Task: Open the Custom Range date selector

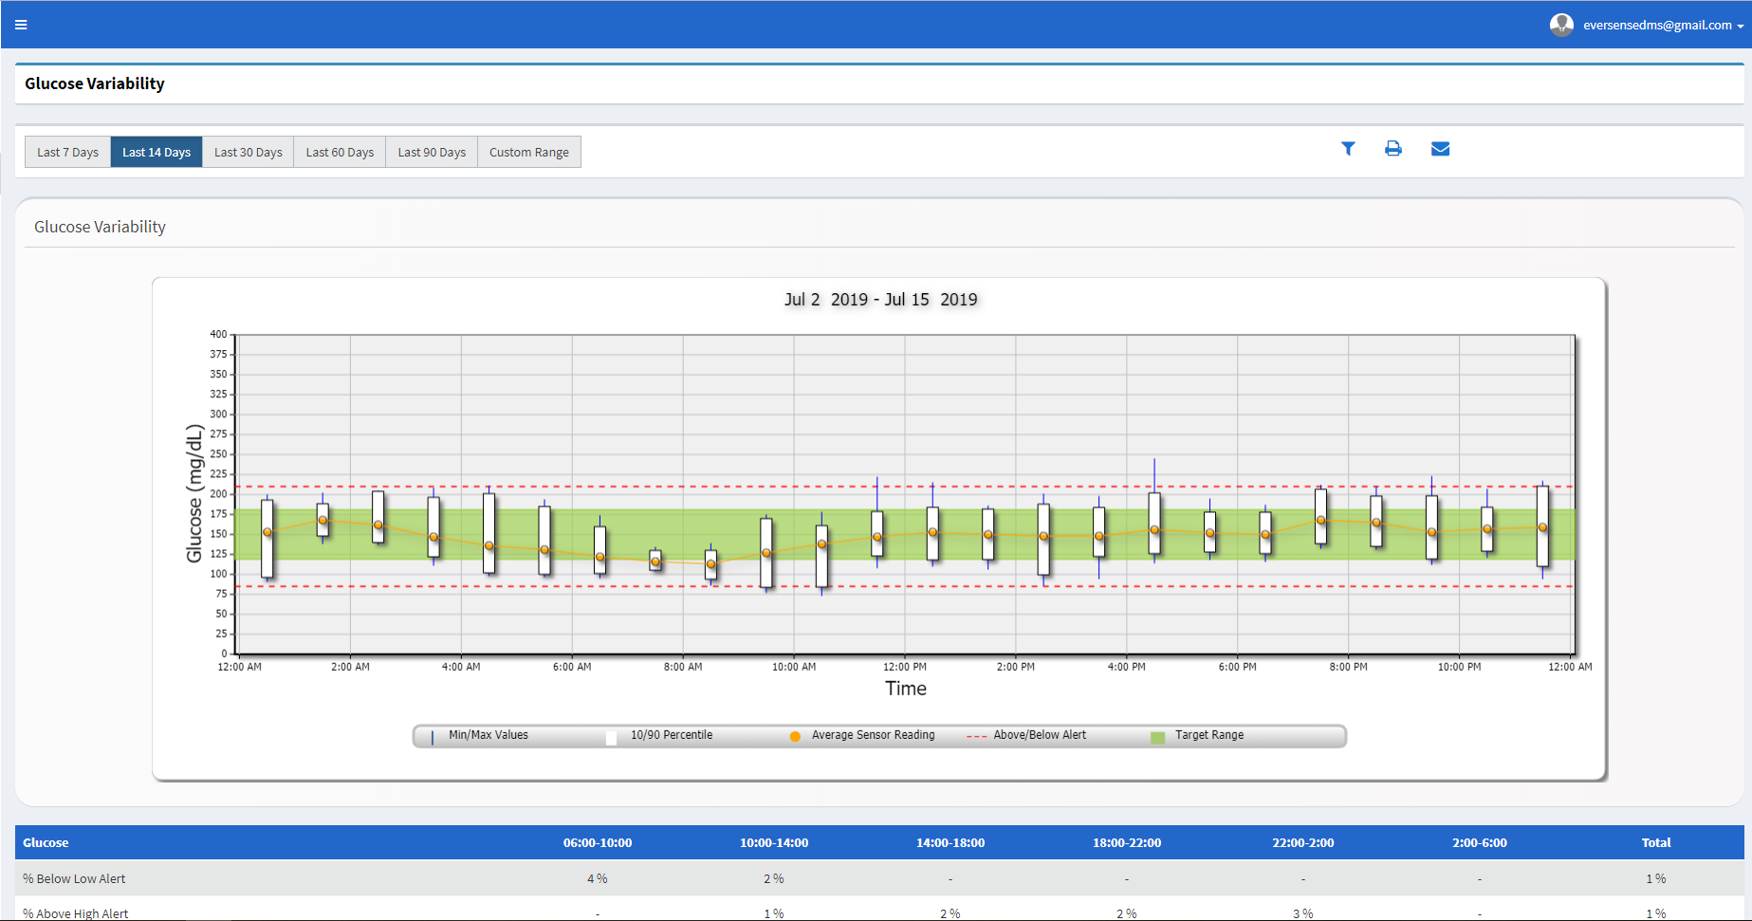Action: tap(529, 152)
